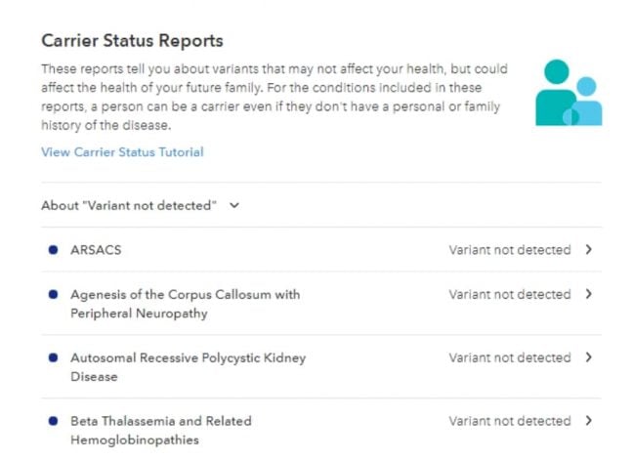633x461 pixels.
Task: Open Polycystic Kidney Disease row arrow
Action: pos(588,356)
